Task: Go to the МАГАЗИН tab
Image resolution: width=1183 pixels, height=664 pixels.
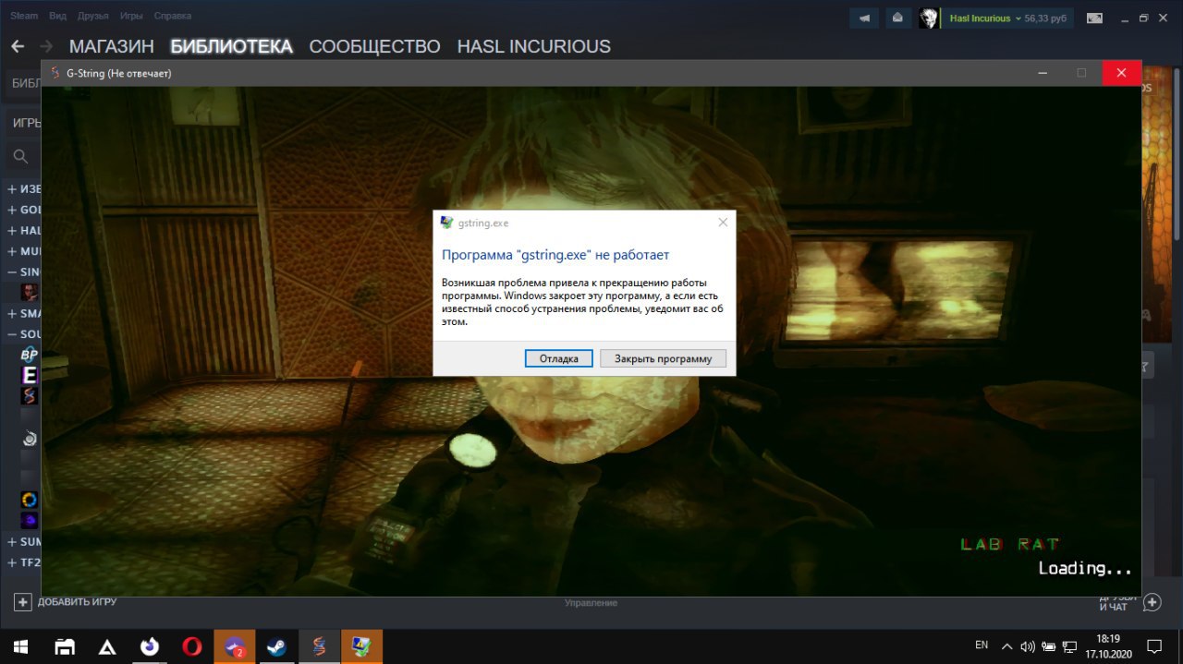Action: (111, 46)
